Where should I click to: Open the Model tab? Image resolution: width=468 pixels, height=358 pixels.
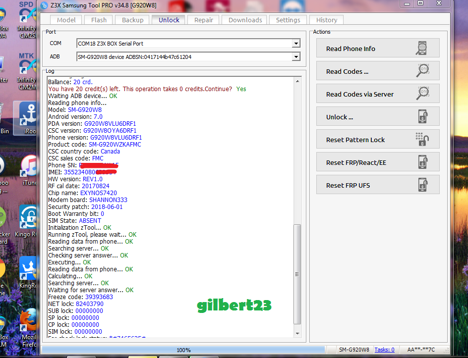point(66,20)
